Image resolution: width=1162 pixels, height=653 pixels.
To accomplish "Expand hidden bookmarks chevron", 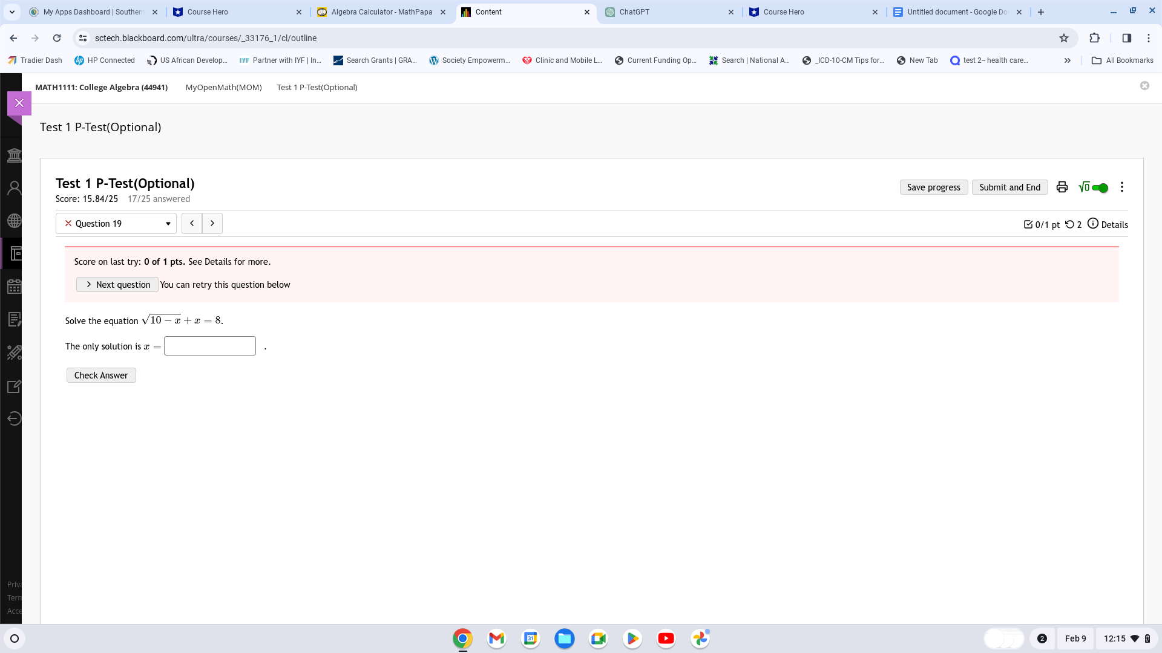I will tap(1068, 60).
